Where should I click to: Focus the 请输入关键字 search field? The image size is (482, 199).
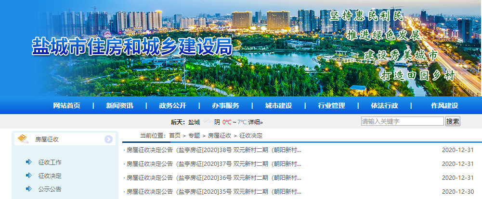point(403,121)
